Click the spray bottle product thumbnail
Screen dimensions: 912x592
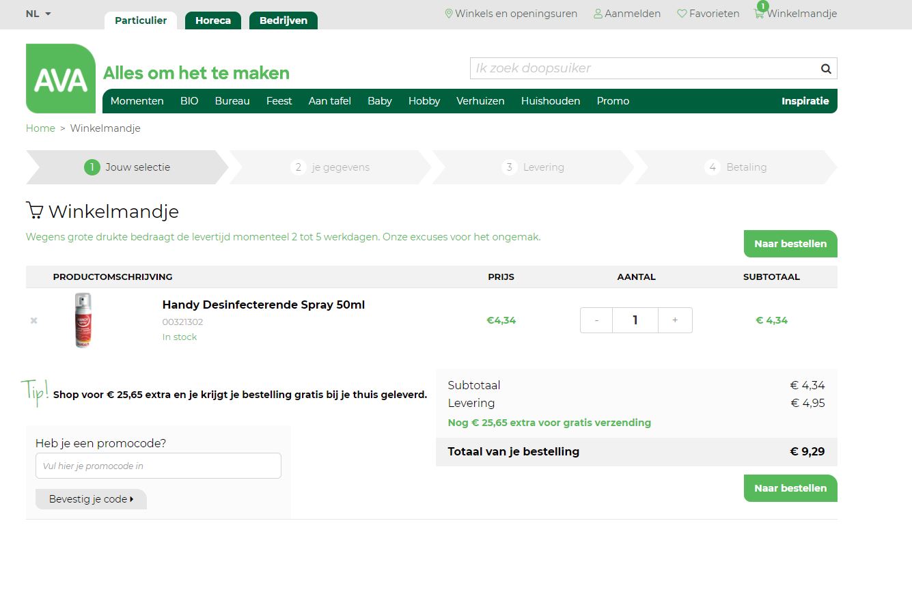point(83,320)
